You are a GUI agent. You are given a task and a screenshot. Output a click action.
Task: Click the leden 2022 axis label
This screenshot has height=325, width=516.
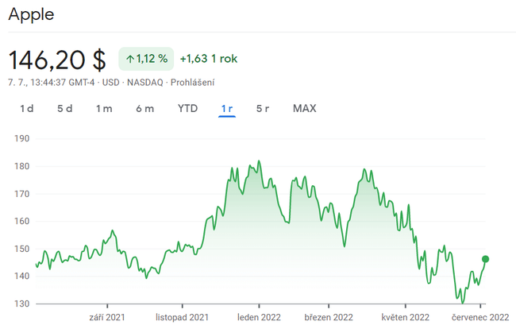pos(260,316)
